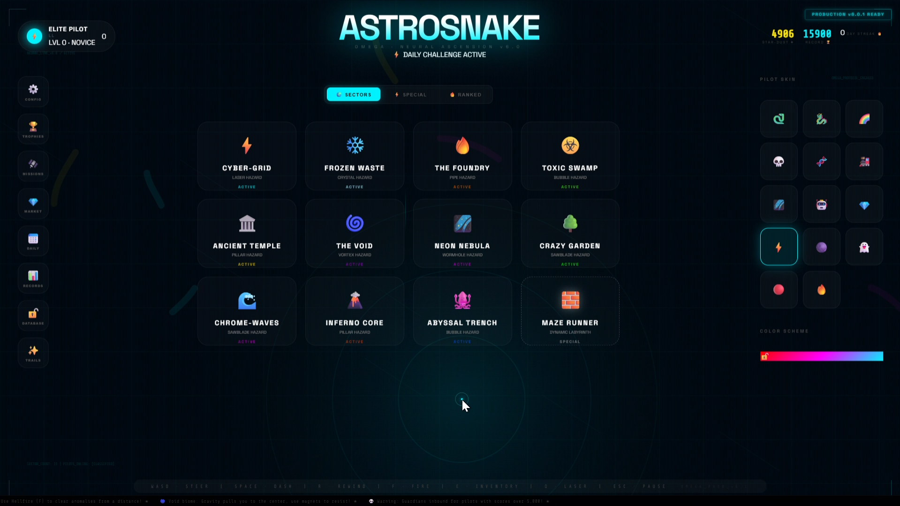Pick the Toxic Swamp sector
Screen dimensions: 900x506
[570, 156]
